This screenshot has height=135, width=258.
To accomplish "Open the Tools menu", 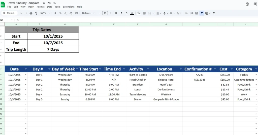I will (x=58, y=7).
